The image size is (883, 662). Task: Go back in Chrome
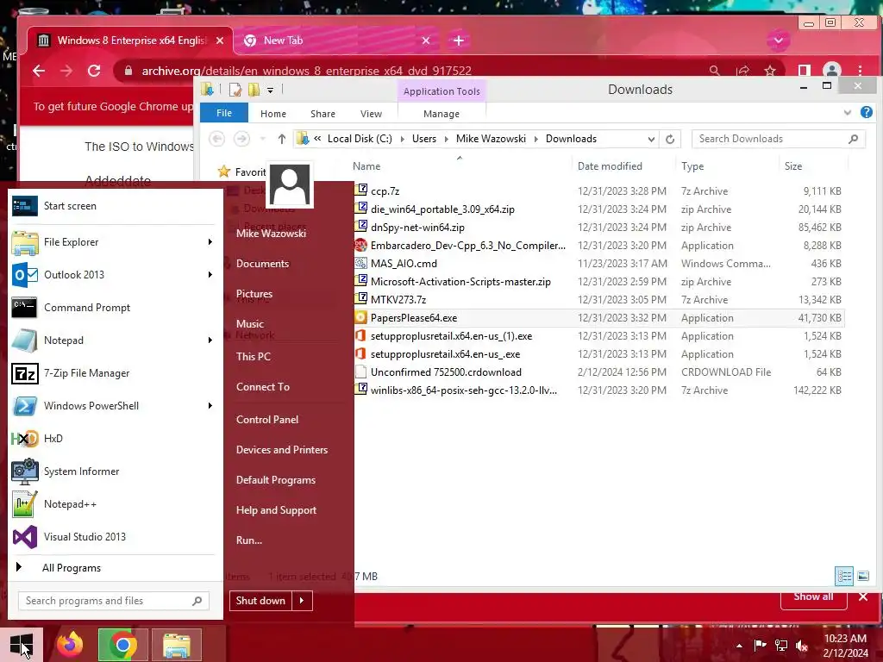click(38, 71)
